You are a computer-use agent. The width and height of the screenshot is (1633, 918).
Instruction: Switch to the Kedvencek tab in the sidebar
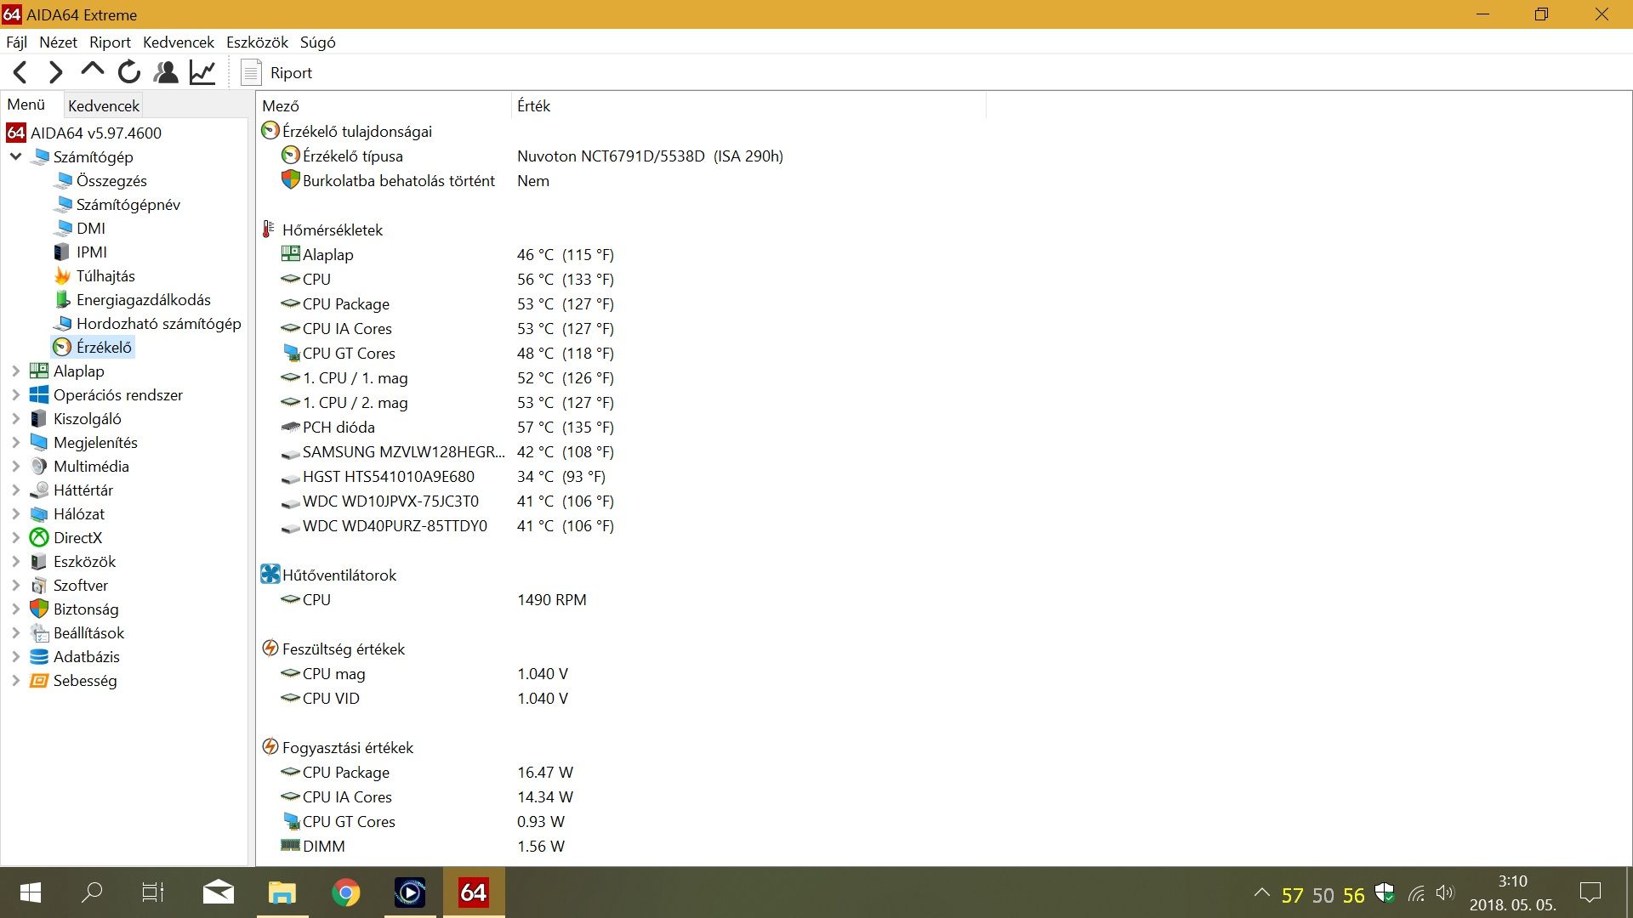click(x=104, y=106)
